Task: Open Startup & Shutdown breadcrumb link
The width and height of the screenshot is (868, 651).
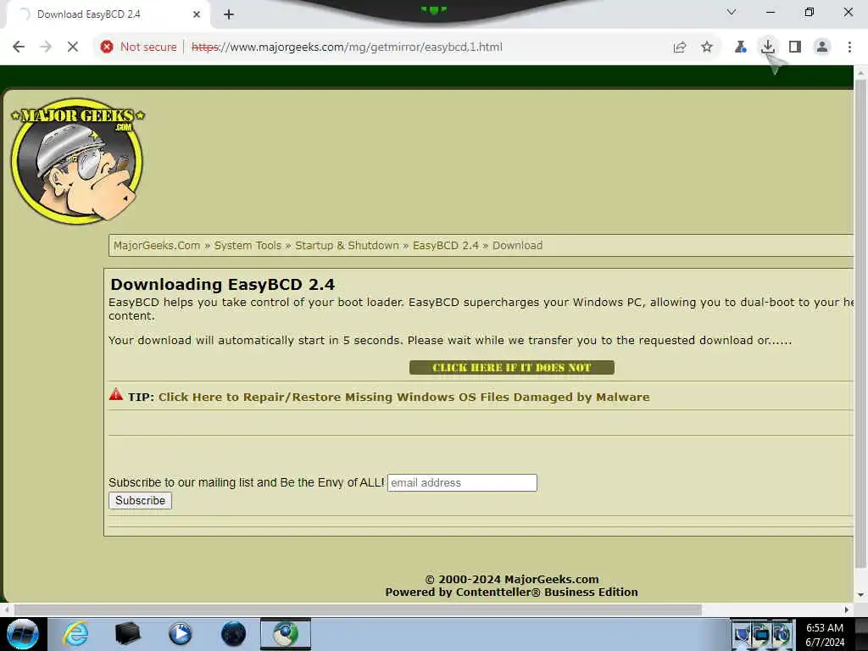Action: coord(347,245)
